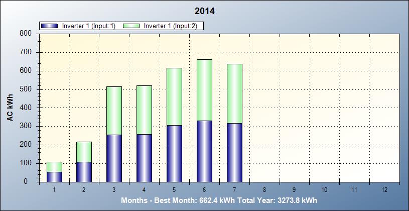409x211 pixels.
Task: Click the 400 label on the Y axis
Action: coord(26,108)
